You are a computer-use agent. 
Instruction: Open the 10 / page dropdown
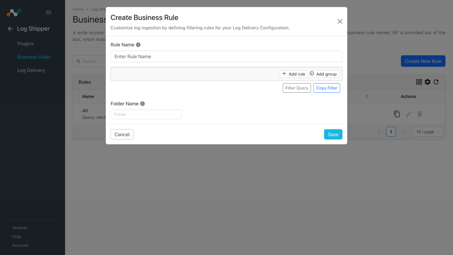[x=428, y=131]
